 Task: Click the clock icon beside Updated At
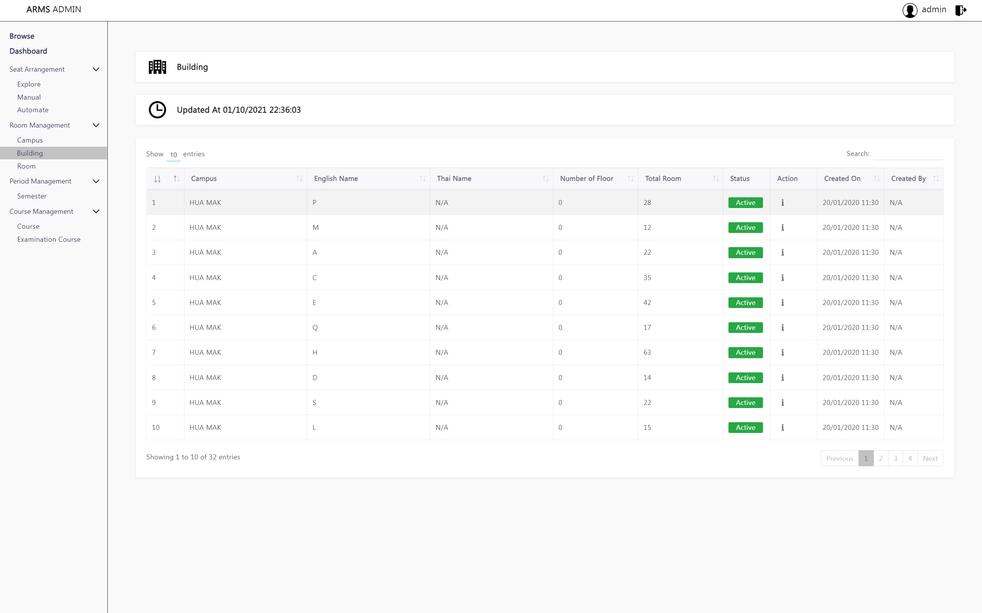coord(157,110)
